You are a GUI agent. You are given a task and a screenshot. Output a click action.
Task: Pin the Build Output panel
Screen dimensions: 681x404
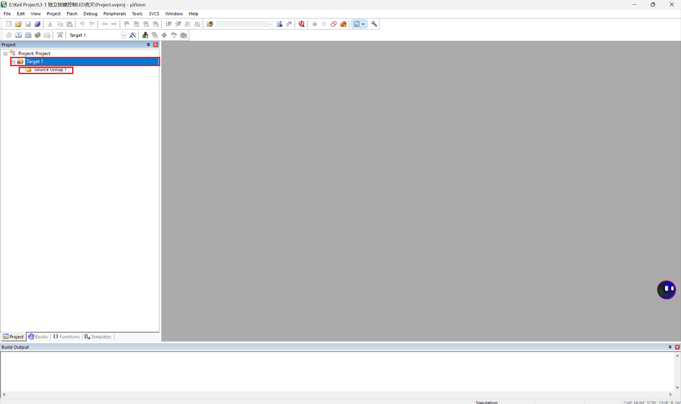tap(670, 347)
